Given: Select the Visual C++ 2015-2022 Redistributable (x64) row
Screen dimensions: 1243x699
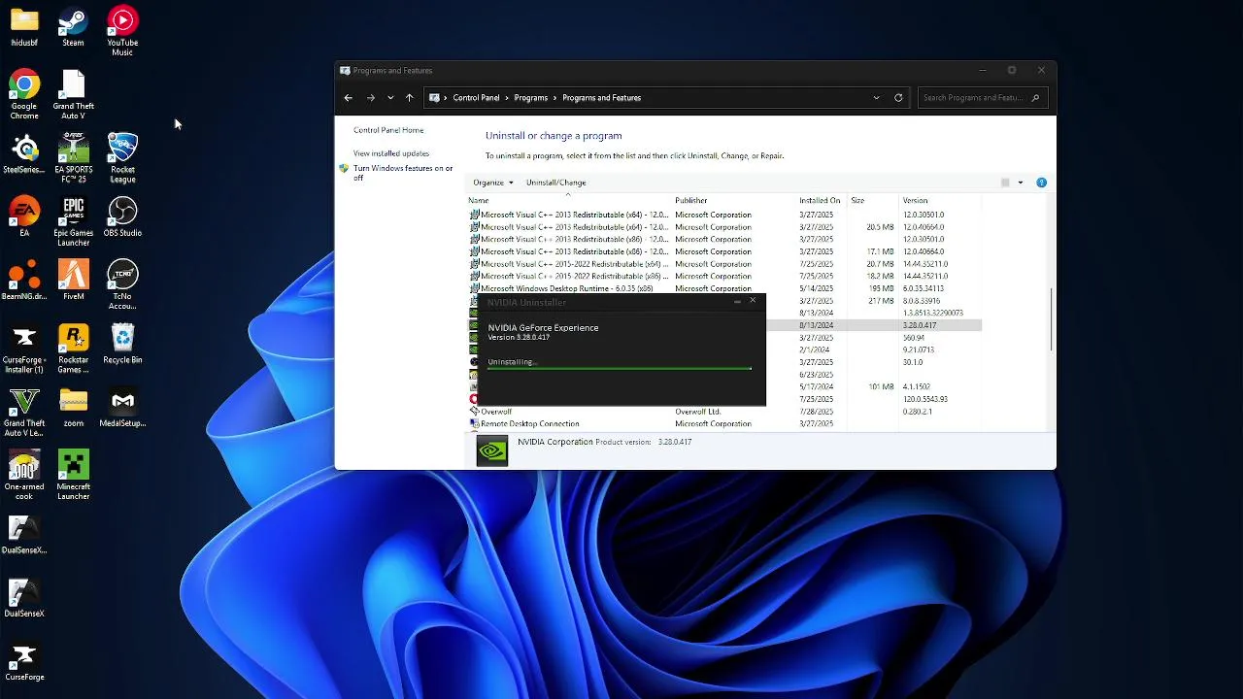Looking at the screenshot, I should pos(724,264).
